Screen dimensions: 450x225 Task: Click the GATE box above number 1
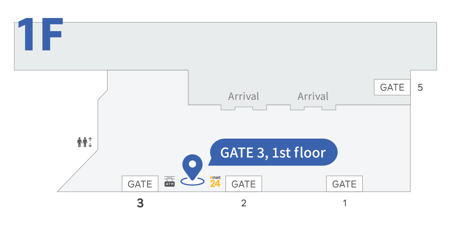coord(344,184)
